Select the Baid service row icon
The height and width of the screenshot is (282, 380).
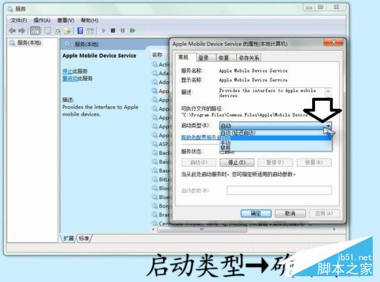click(x=155, y=161)
